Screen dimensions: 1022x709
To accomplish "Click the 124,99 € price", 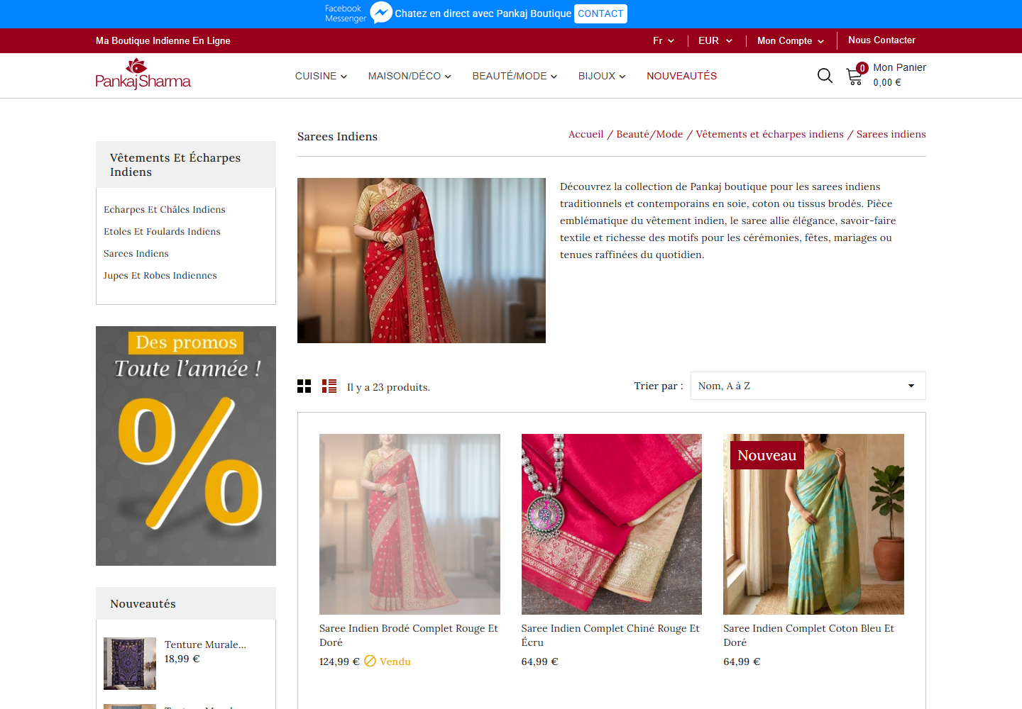I will (339, 661).
